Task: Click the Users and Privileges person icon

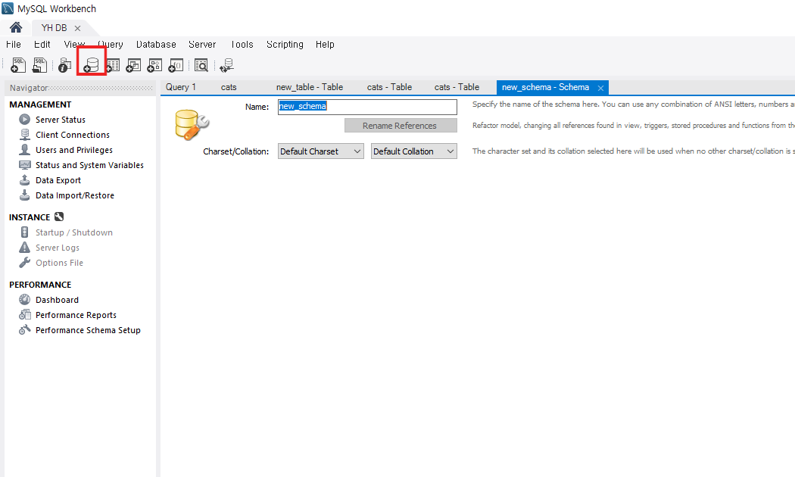Action: (24, 150)
